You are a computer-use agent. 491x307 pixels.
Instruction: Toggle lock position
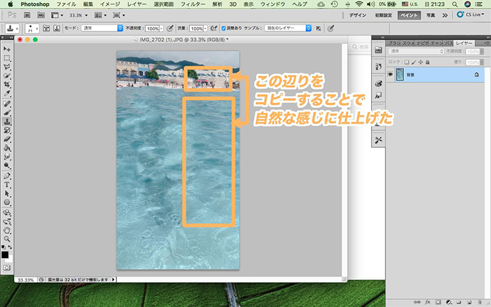pos(420,62)
